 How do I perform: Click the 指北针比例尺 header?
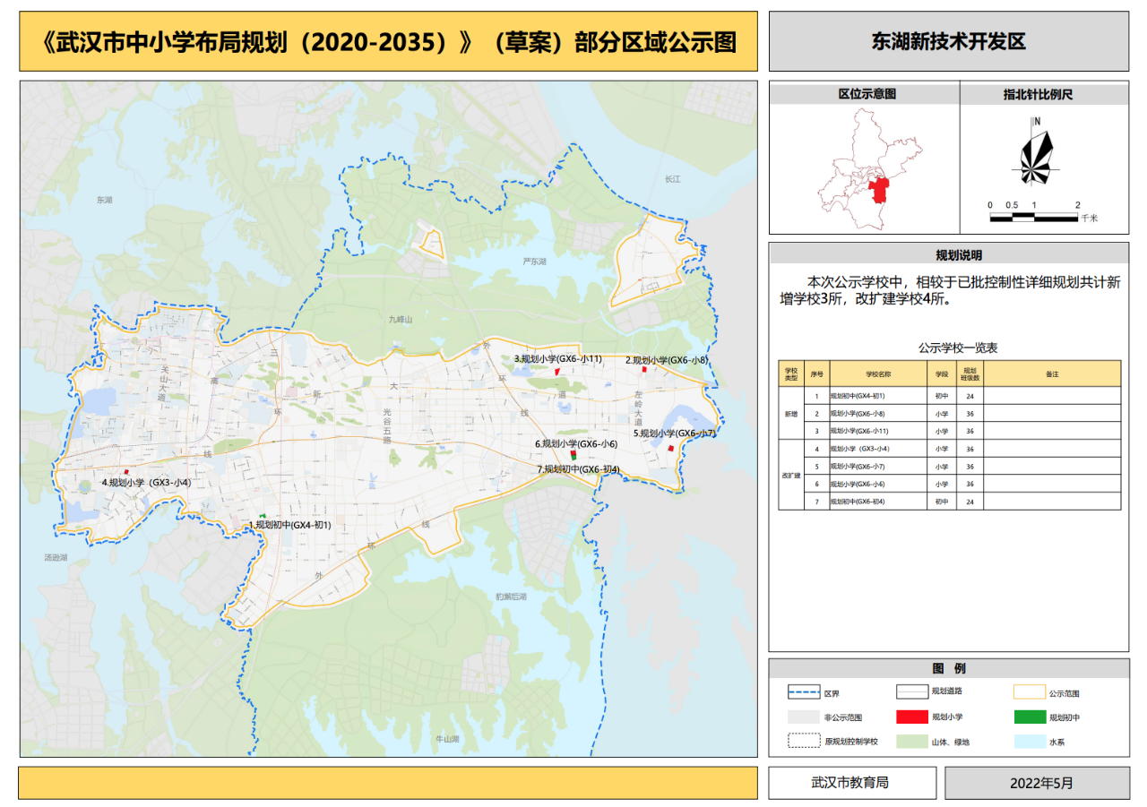(1044, 93)
